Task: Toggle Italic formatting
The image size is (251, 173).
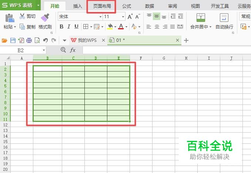Action: click(x=69, y=27)
